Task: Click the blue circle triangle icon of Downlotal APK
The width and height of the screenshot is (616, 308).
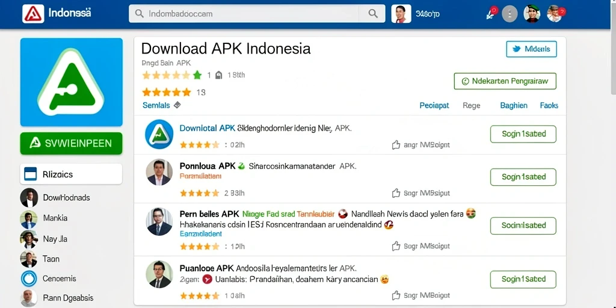Action: point(159,134)
